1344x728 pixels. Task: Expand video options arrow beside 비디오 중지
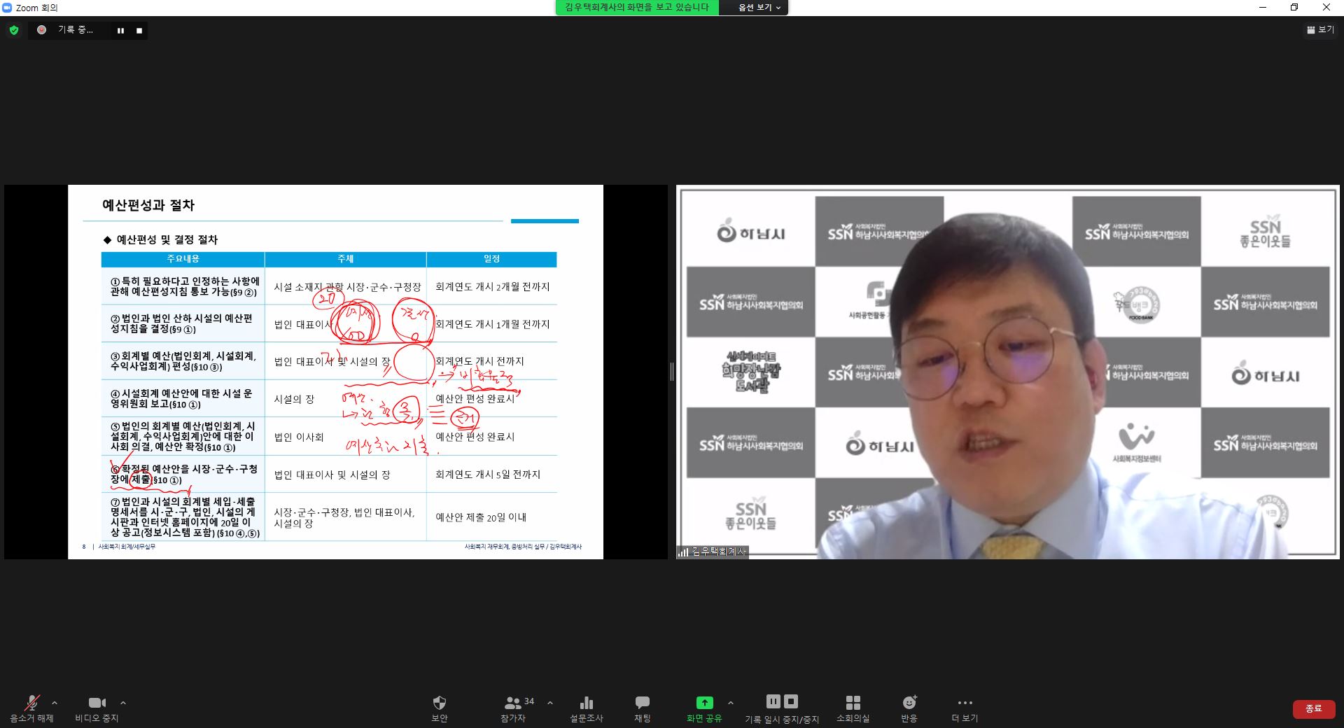pos(123,703)
